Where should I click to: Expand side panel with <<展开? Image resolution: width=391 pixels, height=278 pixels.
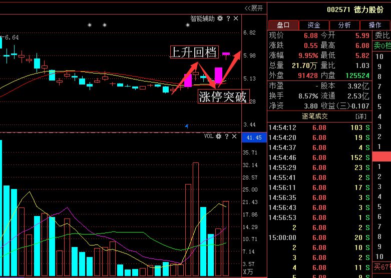tap(253, 8)
